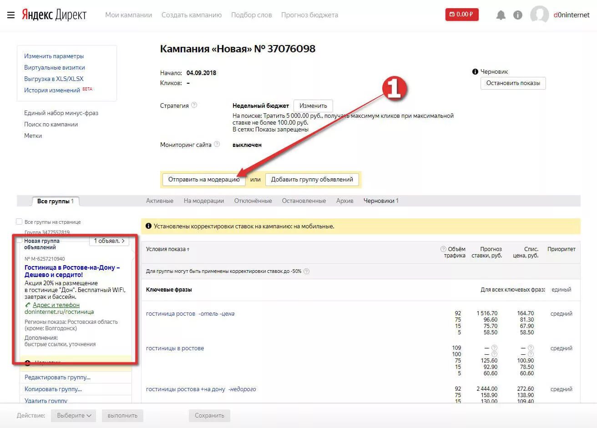Open the user avatar profile
597x428 pixels.
tap(540, 15)
